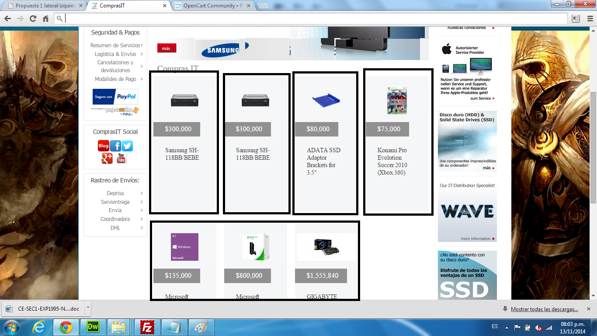
Task: Click the Google+ social icon
Action: 107,158
